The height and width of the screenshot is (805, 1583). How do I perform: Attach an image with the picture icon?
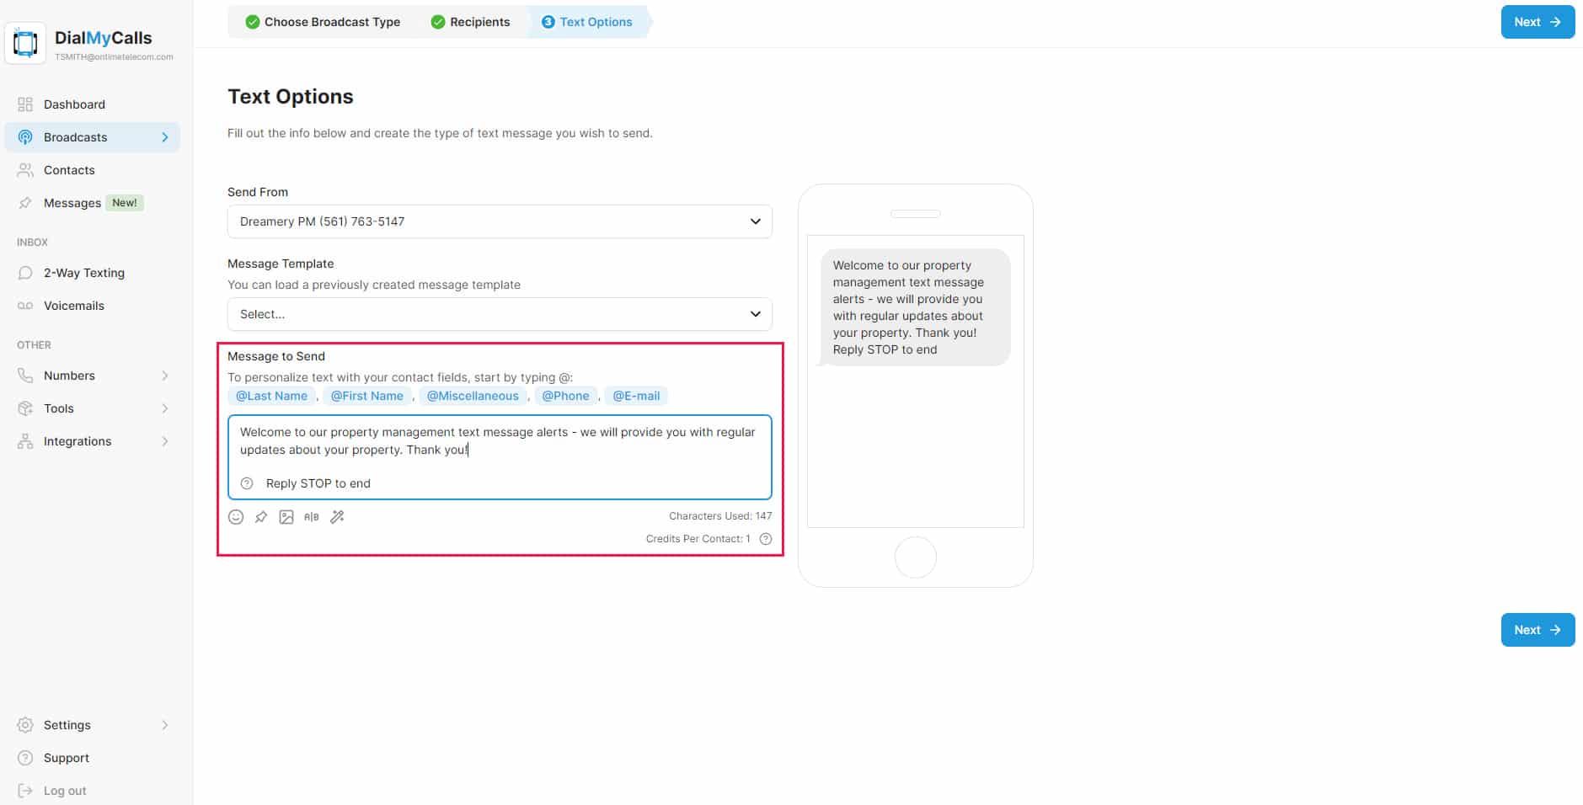286,517
